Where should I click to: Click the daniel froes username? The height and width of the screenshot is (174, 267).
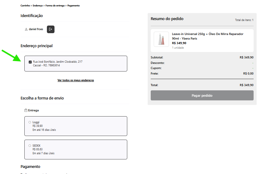point(36,29)
